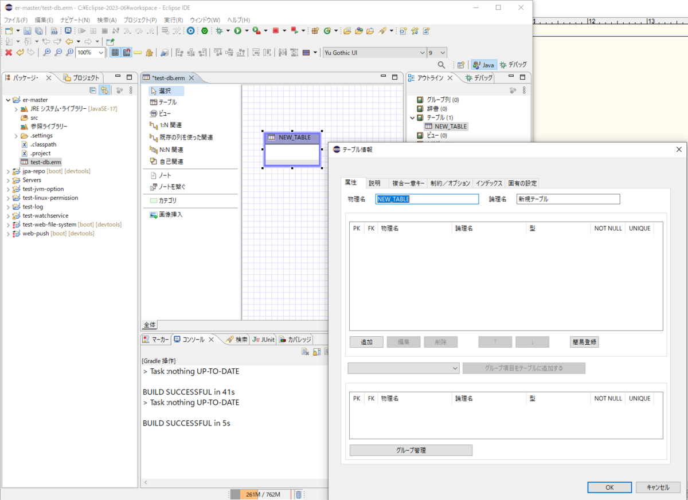Select the テーブル (table) tool in the palette
The image size is (688, 500).
pos(165,102)
